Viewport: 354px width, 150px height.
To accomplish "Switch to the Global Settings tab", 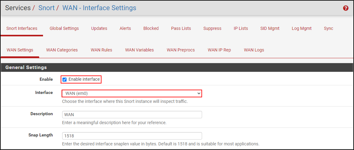I will 64,28.
